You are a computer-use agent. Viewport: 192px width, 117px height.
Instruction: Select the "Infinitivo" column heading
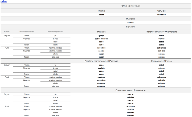(101, 11)
